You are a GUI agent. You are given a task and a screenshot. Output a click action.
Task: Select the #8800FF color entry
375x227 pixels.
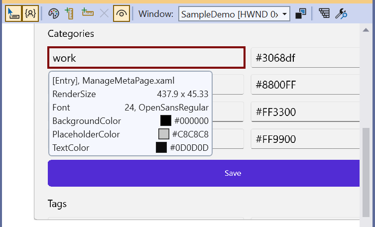305,85
